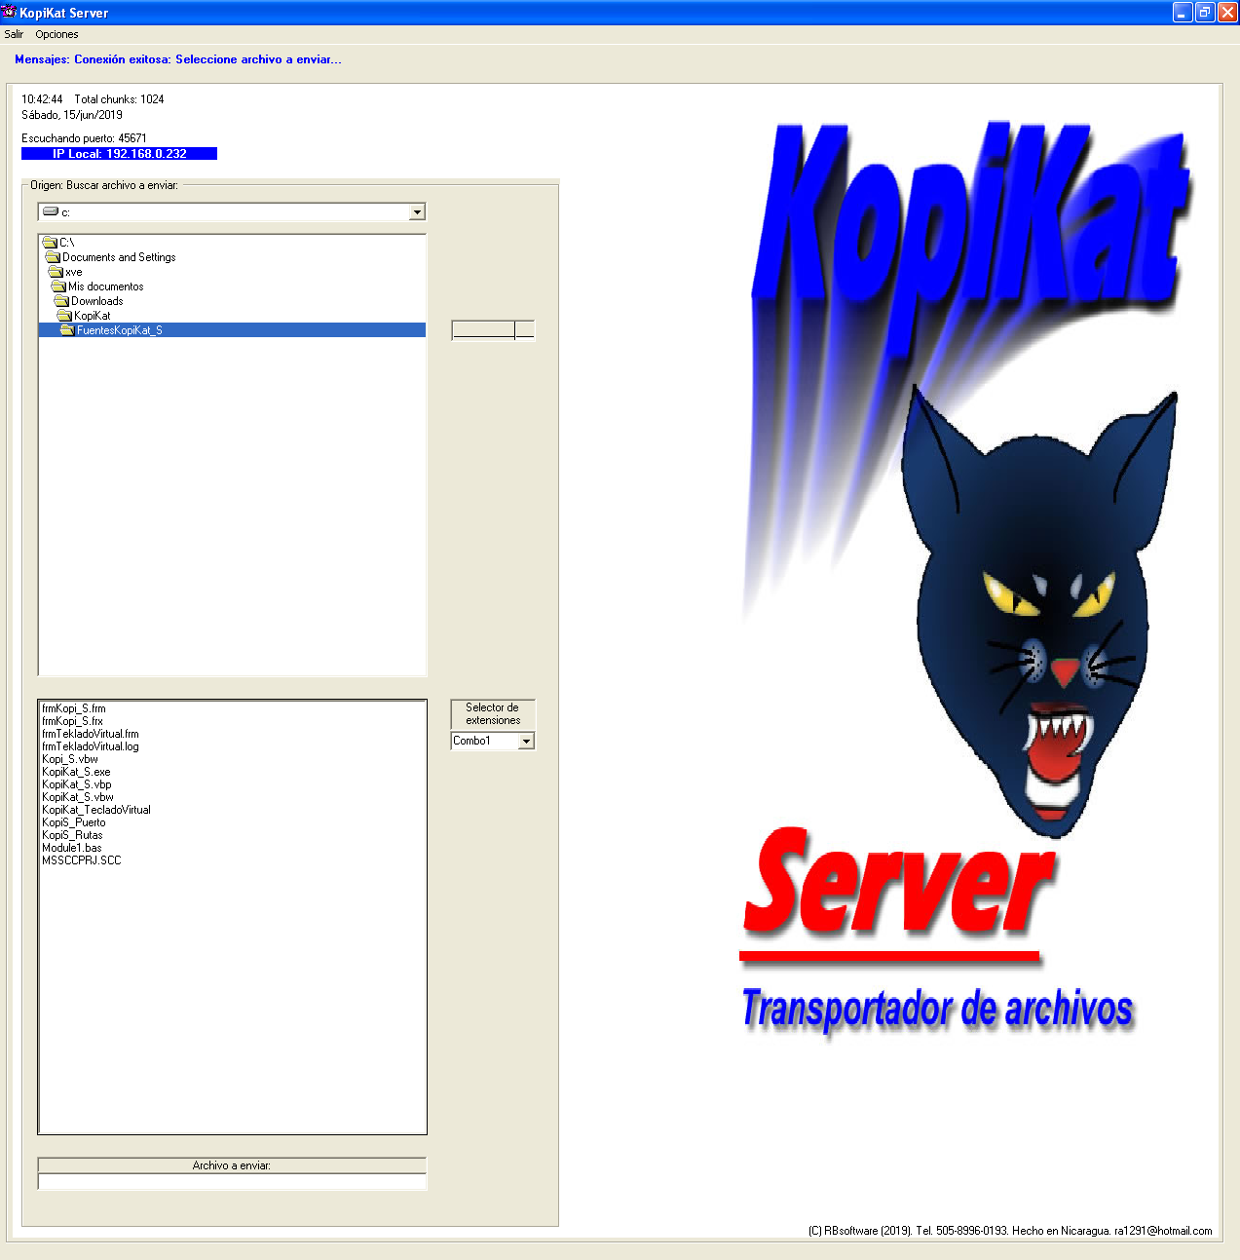
Task: Click the Selector de extensiones label
Action: [x=493, y=714]
